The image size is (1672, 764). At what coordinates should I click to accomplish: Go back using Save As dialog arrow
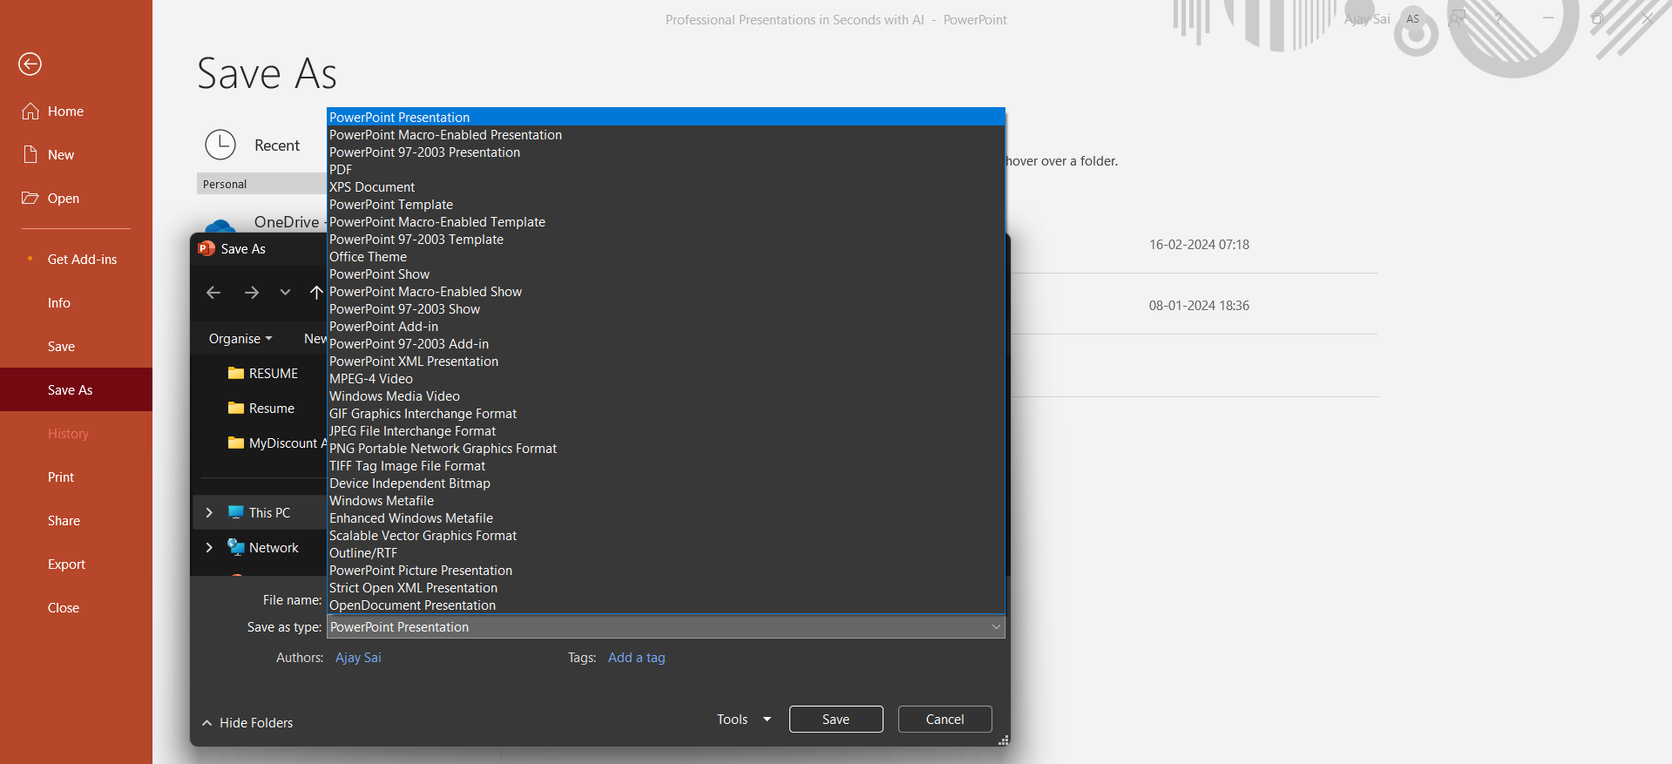pos(213,293)
